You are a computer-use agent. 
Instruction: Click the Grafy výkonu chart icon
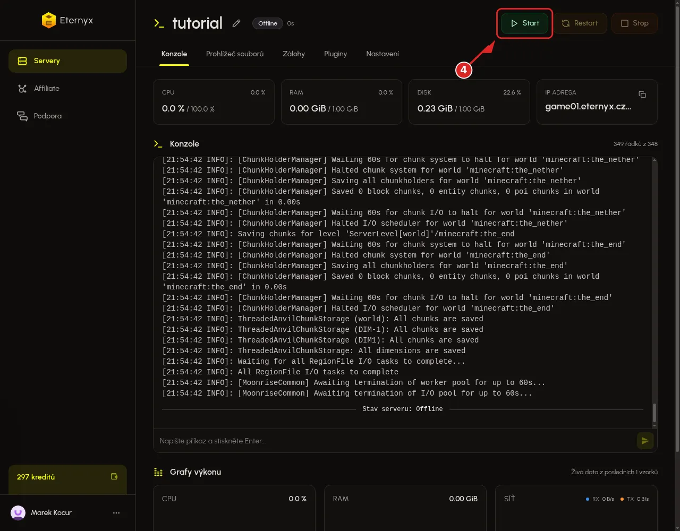tap(158, 472)
